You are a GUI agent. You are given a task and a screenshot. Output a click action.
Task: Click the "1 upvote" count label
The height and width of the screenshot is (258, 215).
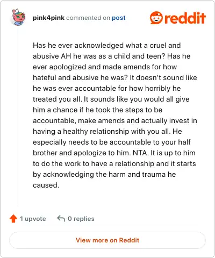pyautogui.click(x=33, y=219)
